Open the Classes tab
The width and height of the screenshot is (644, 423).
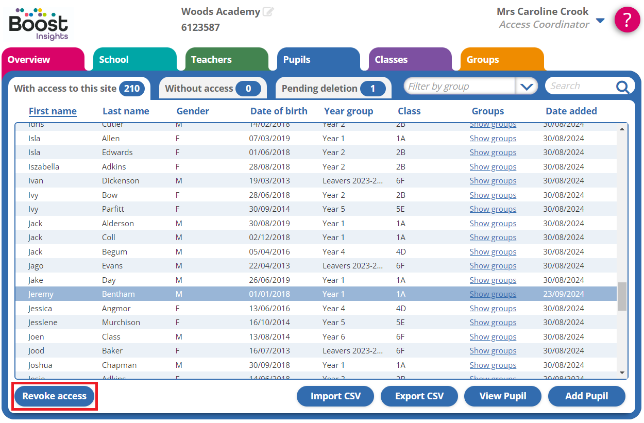[x=410, y=60]
